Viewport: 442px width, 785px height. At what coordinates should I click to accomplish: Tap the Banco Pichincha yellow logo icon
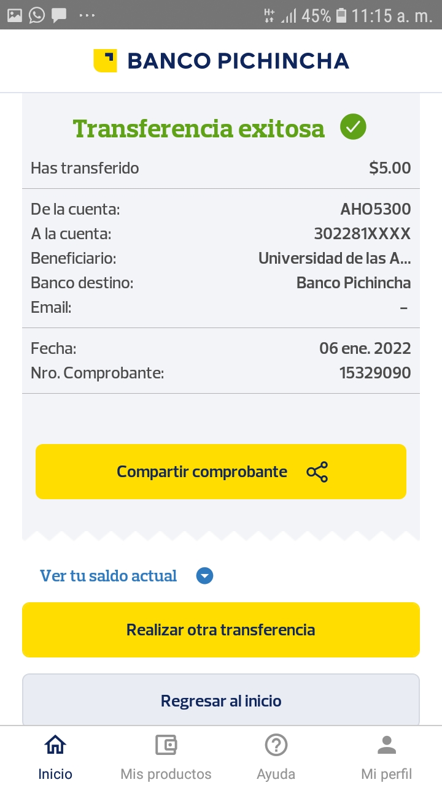coord(105,61)
